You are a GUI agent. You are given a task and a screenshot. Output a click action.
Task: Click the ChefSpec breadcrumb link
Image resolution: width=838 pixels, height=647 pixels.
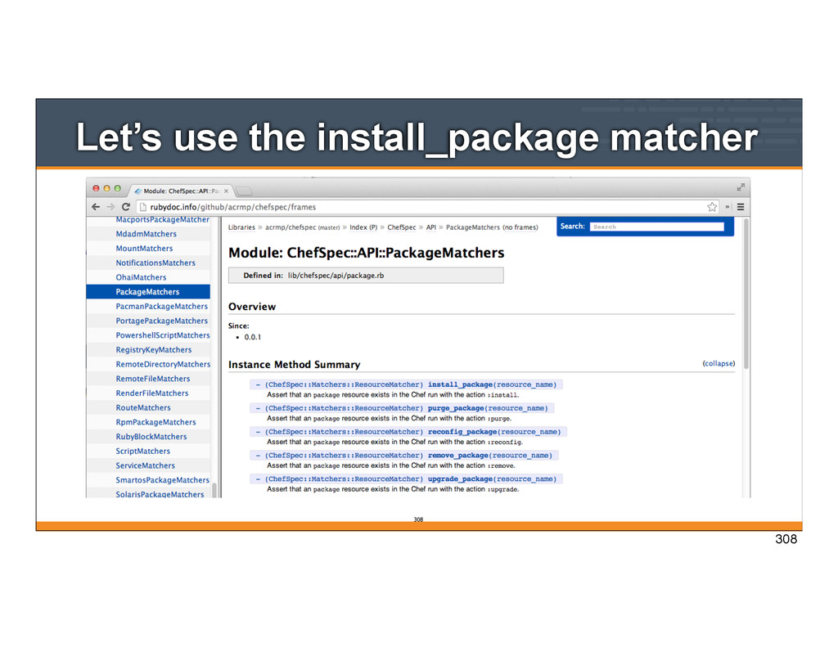(x=401, y=227)
